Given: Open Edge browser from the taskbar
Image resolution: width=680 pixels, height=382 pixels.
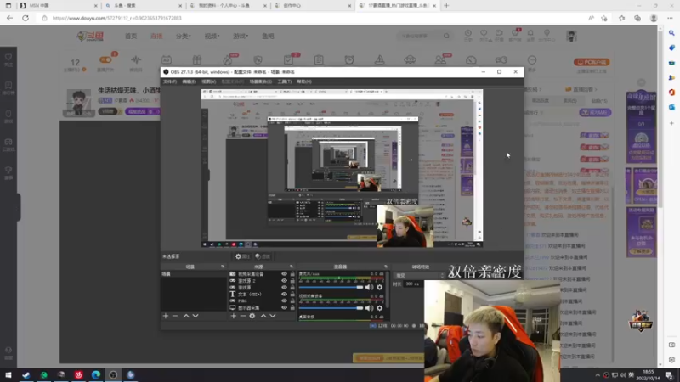Looking at the screenshot, I should (x=96, y=375).
